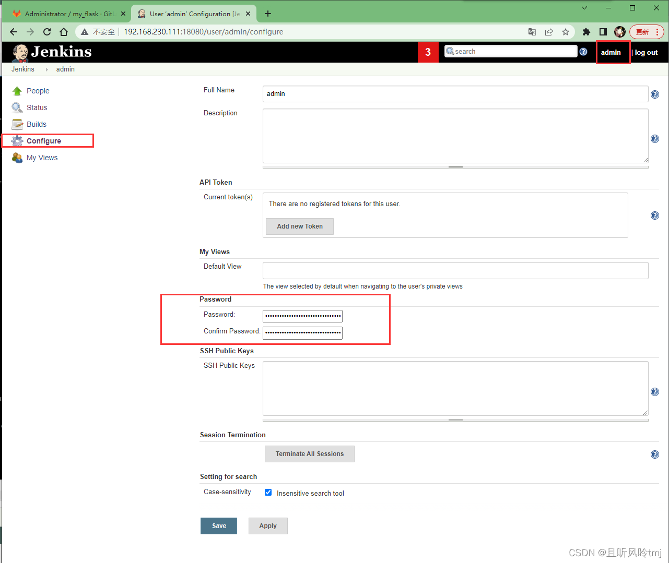Viewport: 669px width, 563px height.
Task: Open the Status sidebar link
Action: tap(37, 107)
